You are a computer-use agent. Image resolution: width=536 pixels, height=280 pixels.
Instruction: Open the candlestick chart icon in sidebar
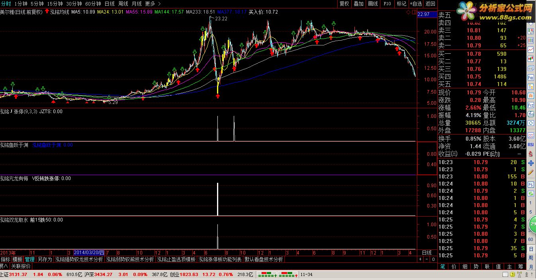pos(530,59)
